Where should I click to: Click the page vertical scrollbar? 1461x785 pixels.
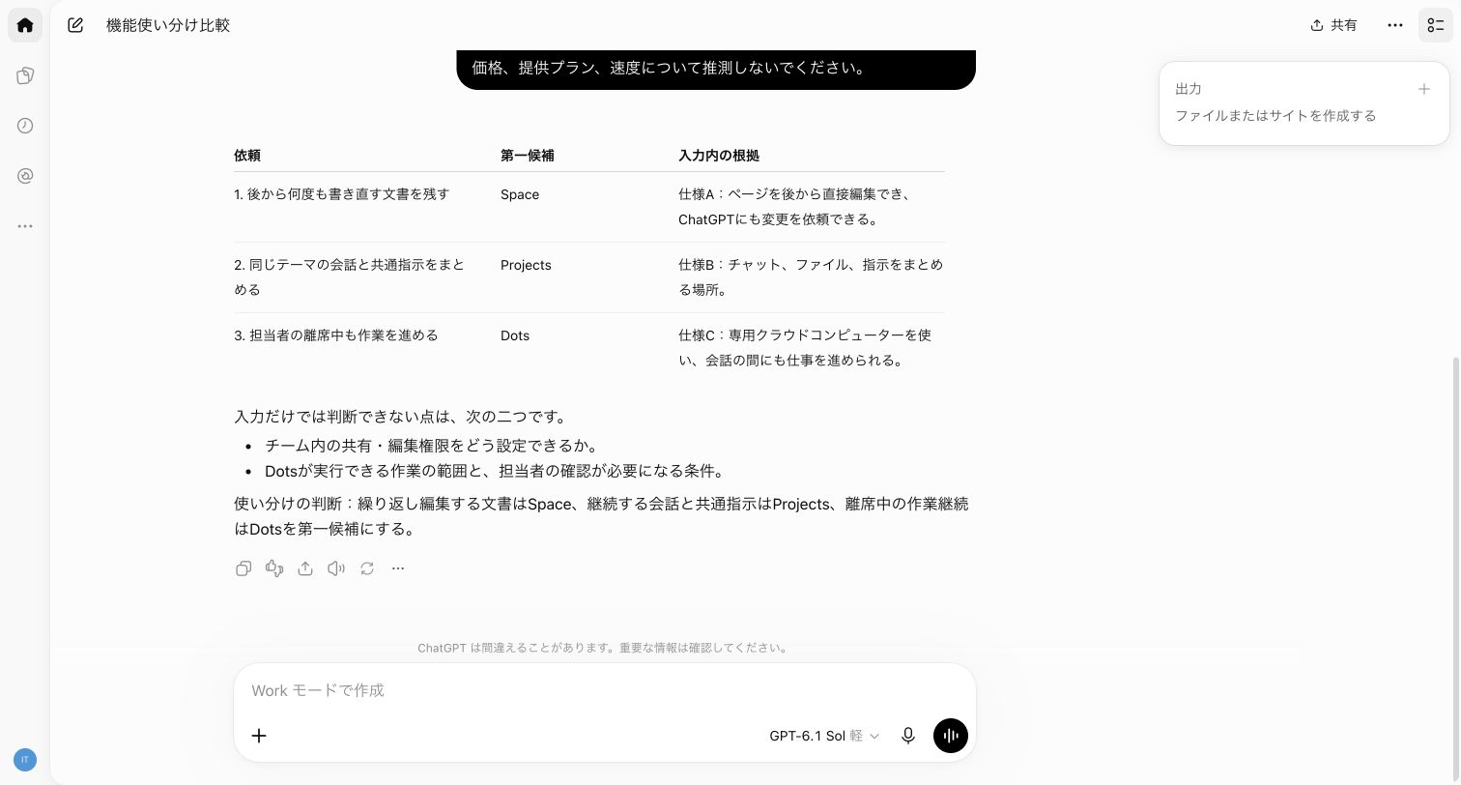point(1456,568)
